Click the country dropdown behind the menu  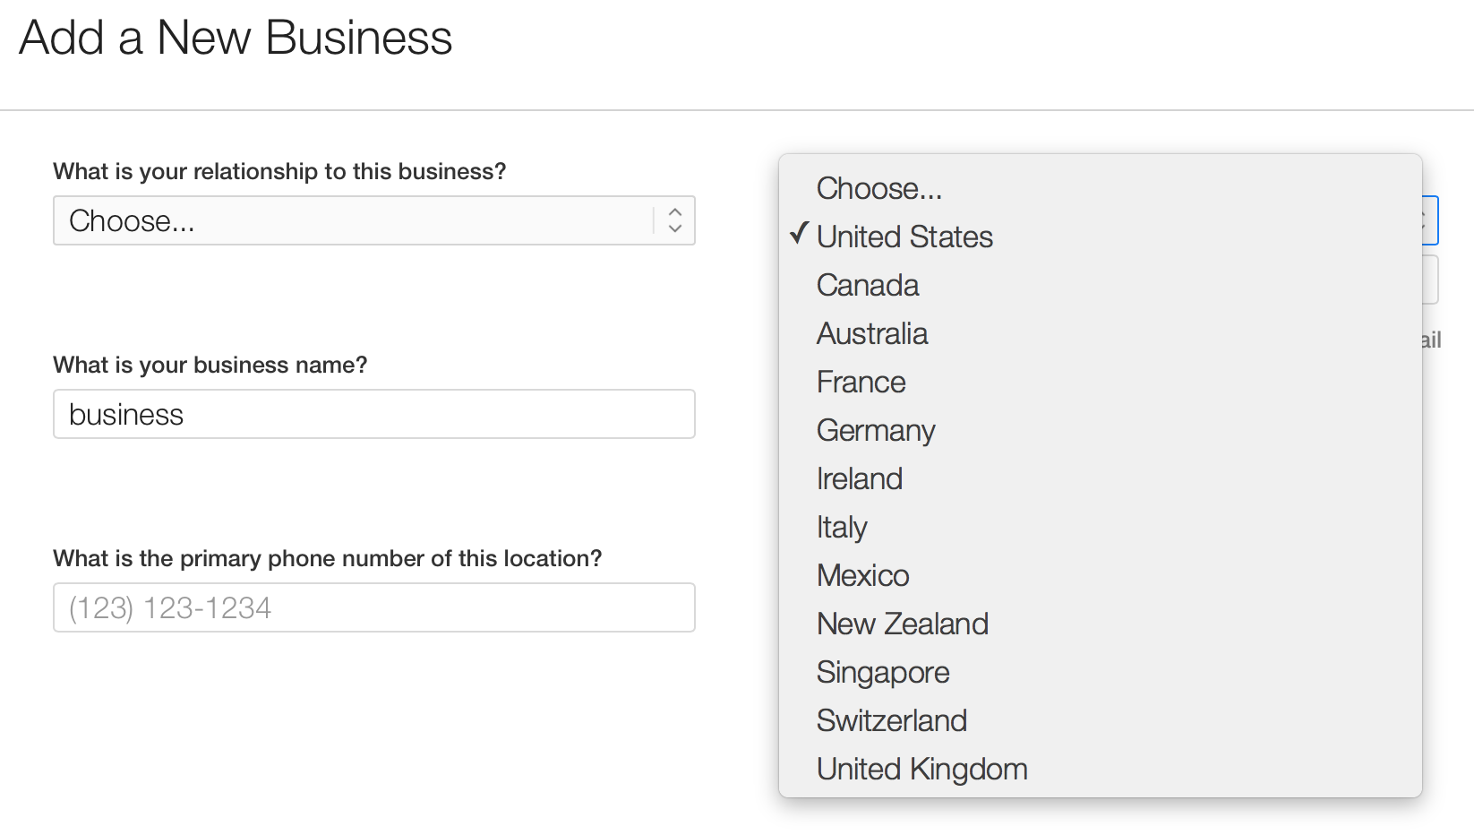tap(1430, 220)
